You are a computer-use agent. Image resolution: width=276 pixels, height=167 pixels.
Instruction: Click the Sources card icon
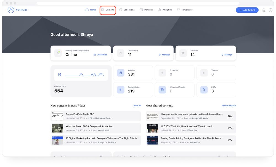click(x=183, y=53)
